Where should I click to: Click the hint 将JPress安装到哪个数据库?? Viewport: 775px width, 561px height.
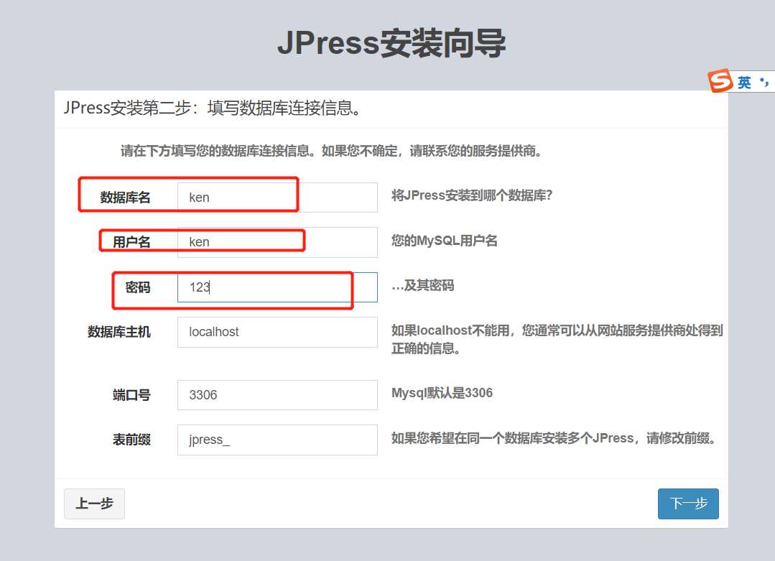click(x=472, y=195)
